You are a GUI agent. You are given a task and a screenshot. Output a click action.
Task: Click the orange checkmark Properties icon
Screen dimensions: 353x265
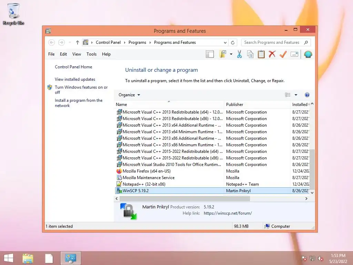click(x=283, y=54)
